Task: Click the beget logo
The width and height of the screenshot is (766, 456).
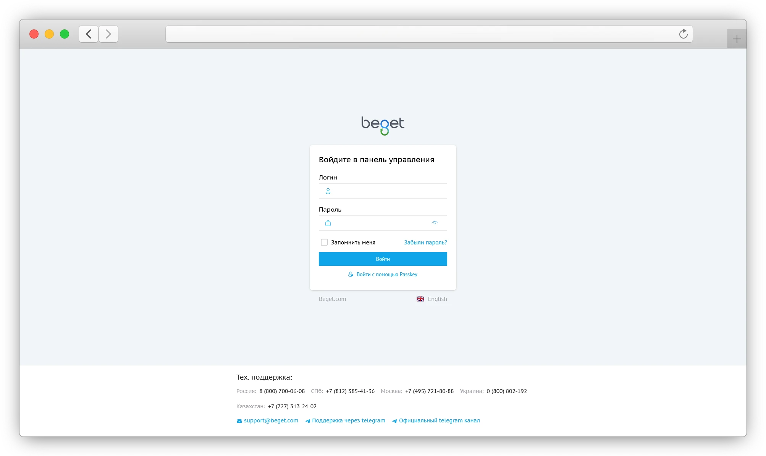Action: (383, 125)
